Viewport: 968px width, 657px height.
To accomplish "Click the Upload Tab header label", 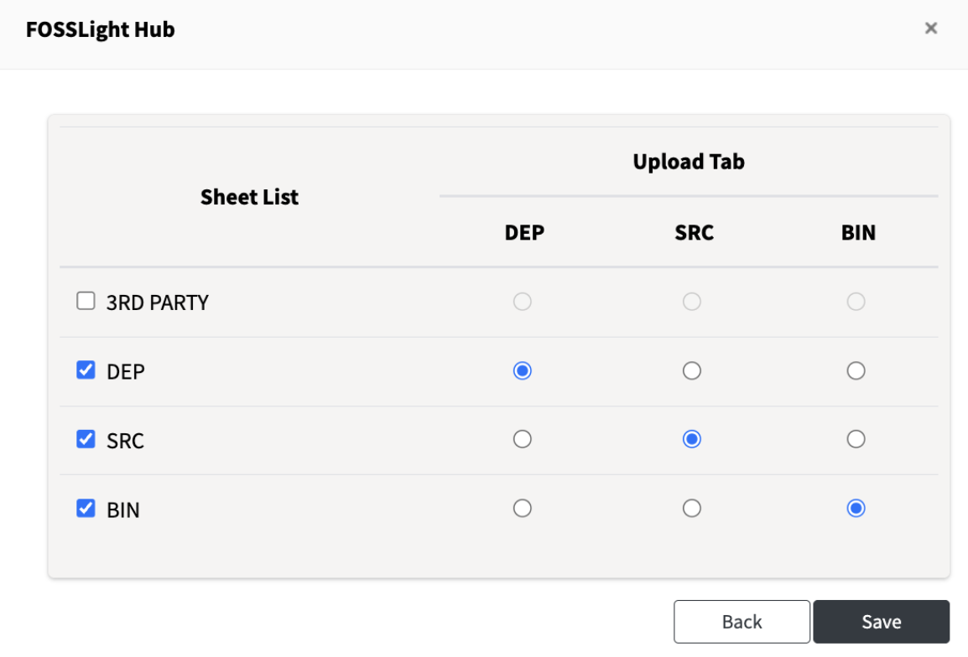I will coord(688,161).
